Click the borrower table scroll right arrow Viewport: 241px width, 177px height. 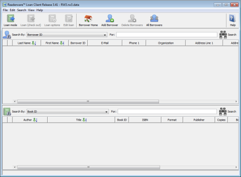coord(236,101)
